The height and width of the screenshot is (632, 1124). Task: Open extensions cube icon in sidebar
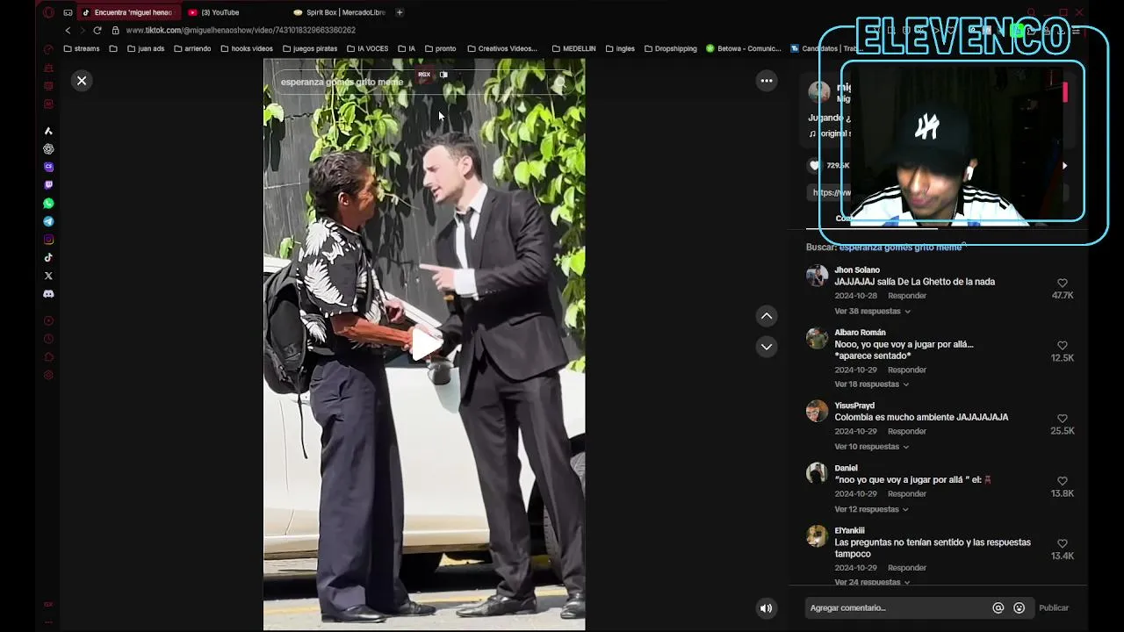[48, 357]
